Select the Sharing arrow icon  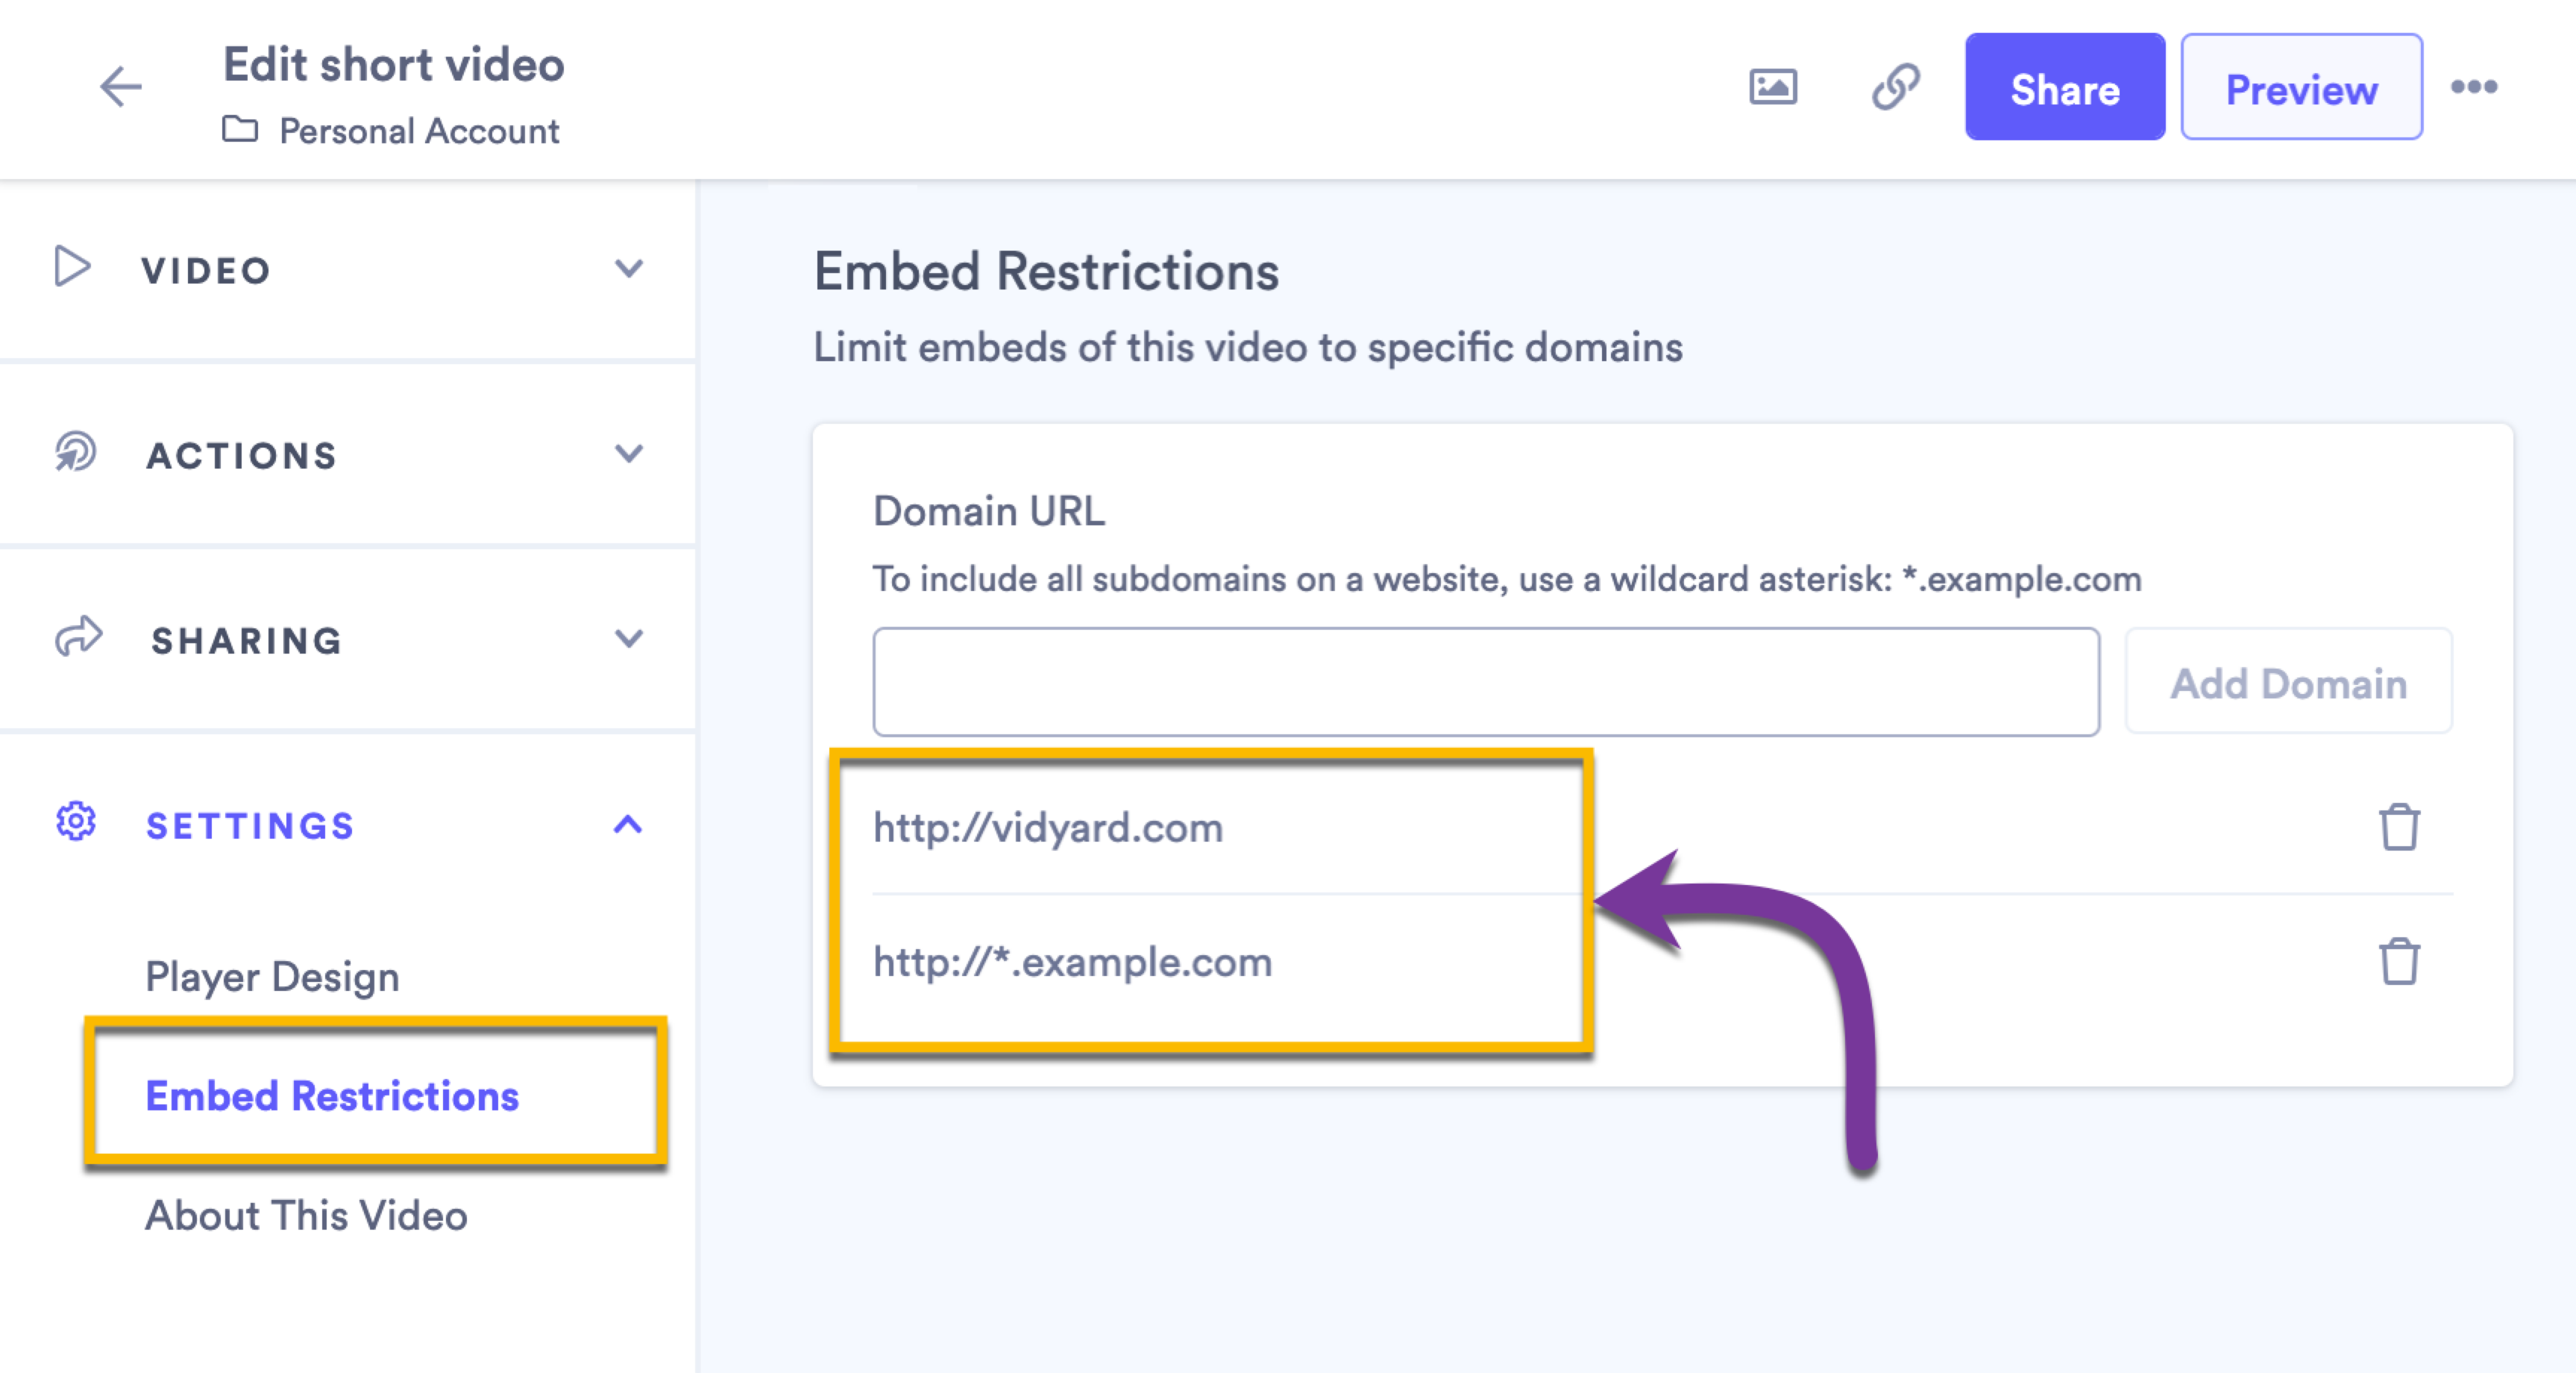(x=80, y=637)
